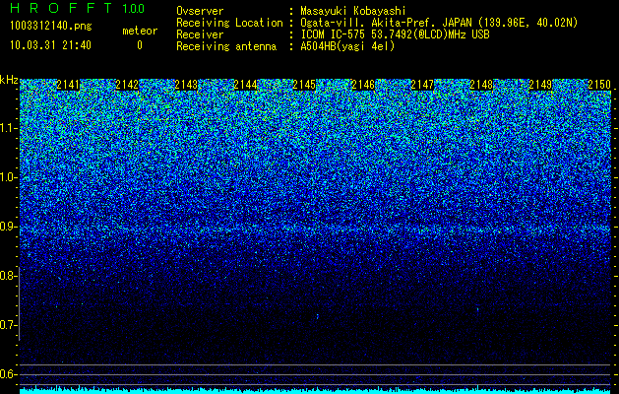Click time marker 2145
The height and width of the screenshot is (394, 619).
tap(304, 85)
